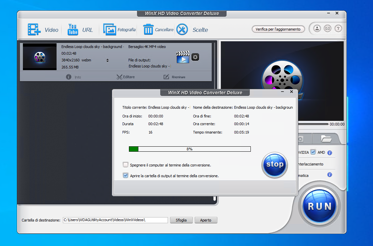Click the email envelope icon
This screenshot has width=373, height=246.
pos(328,29)
